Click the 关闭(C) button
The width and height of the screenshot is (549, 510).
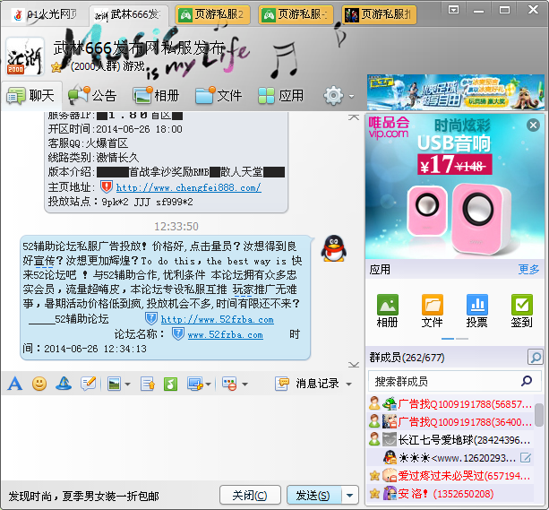[x=250, y=496]
